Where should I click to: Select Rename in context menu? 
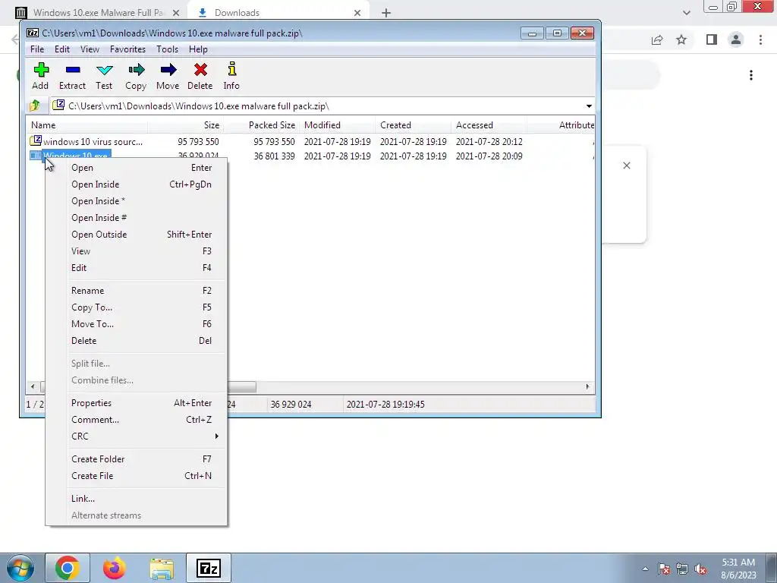pyautogui.click(x=137, y=291)
